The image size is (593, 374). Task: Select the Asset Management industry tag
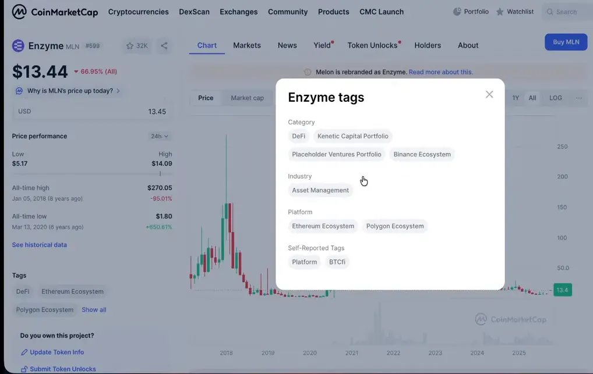coord(320,190)
